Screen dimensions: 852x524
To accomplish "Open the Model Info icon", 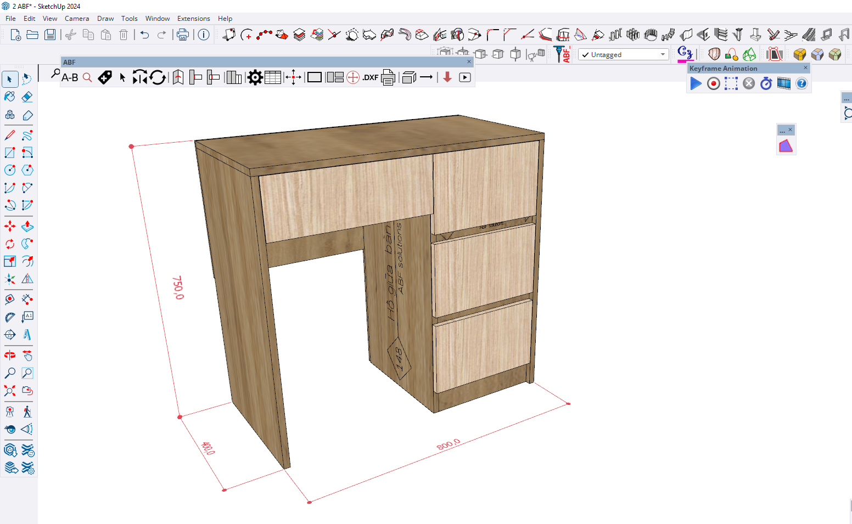I will coord(204,35).
